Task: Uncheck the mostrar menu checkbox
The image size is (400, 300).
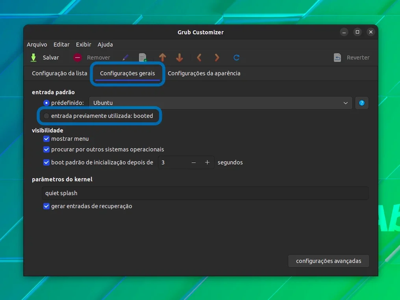Action: (x=46, y=139)
